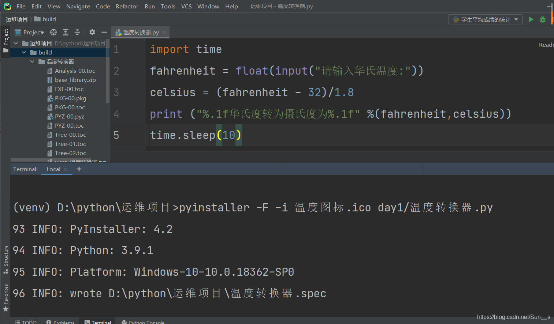Viewport: 554px width, 324px height.
Task: Click the celsius assignment code line
Action: [252, 93]
